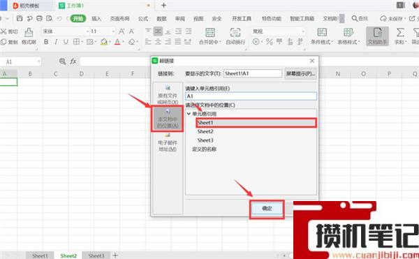Open the 开始 ribbon tab
This screenshot has height=259, width=419.
tap(78, 18)
